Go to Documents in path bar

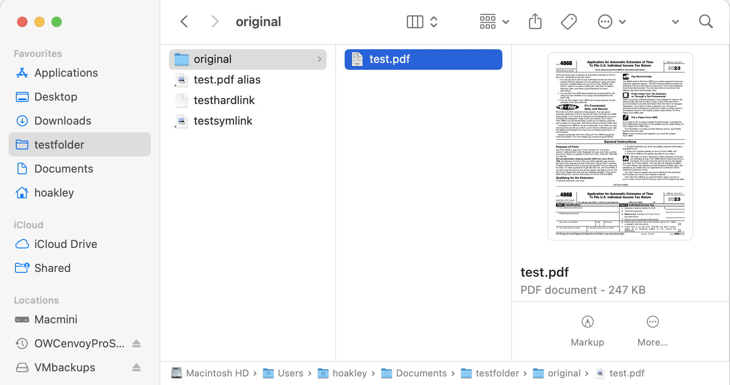coord(421,373)
